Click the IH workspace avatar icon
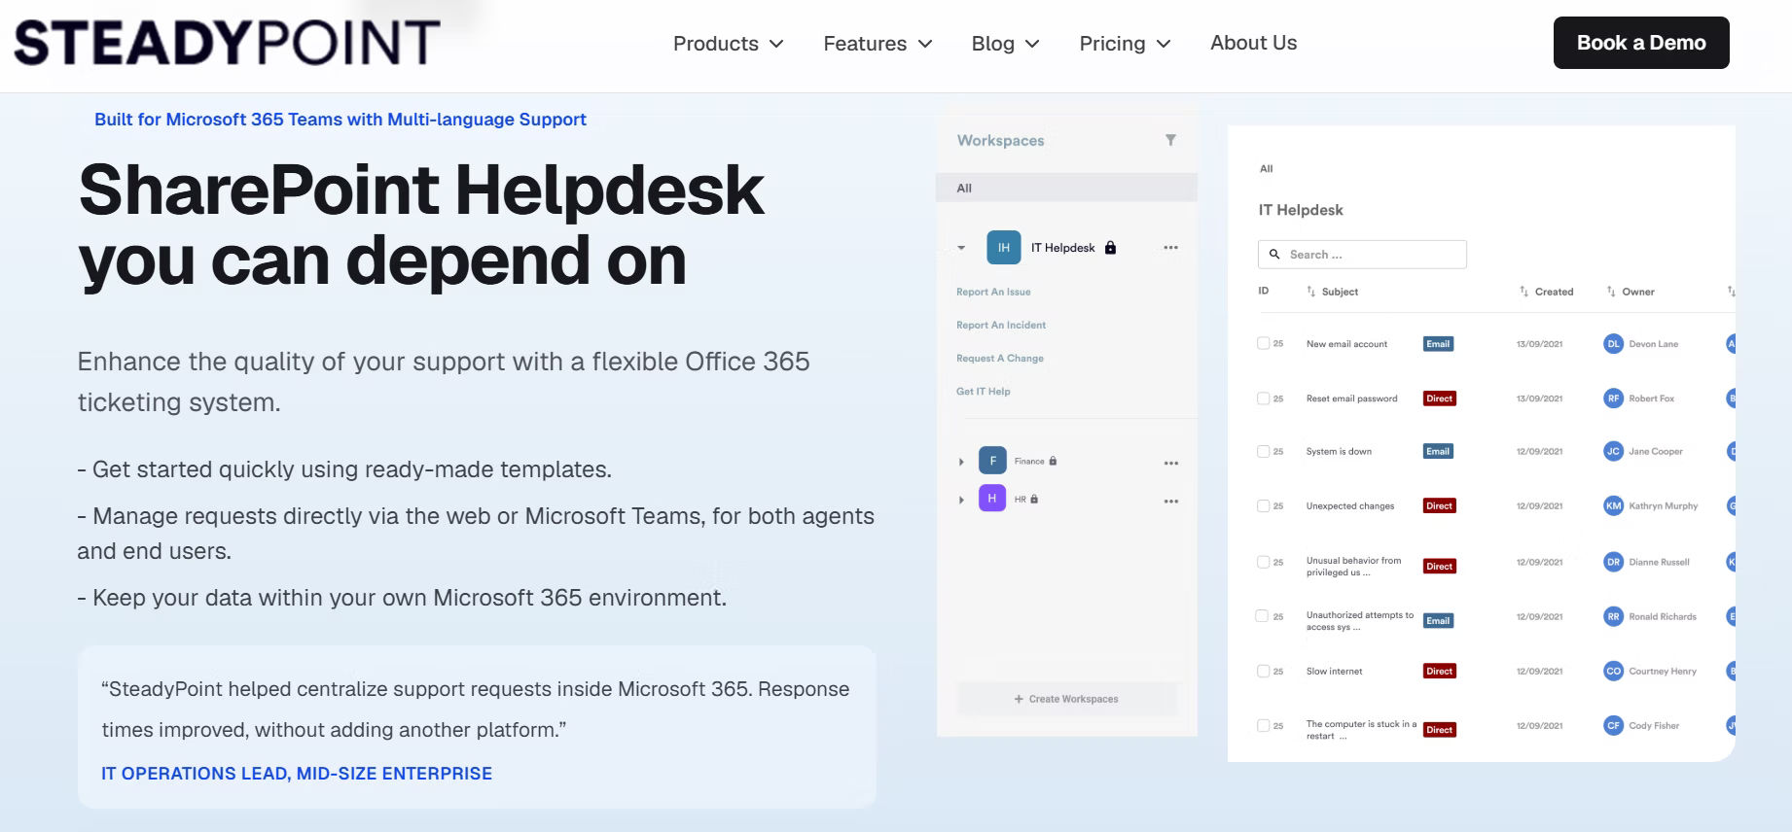The width and height of the screenshot is (1792, 832). (1003, 247)
